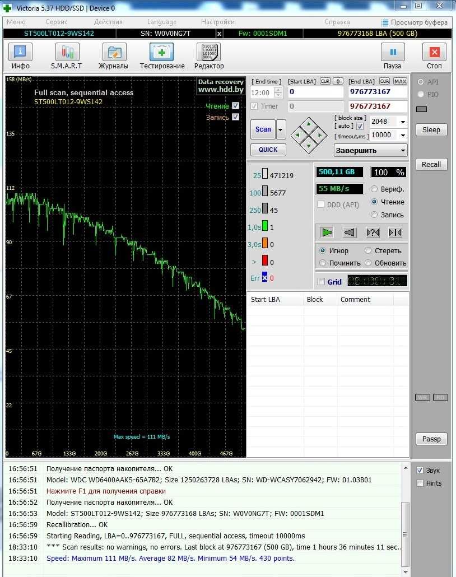456x577 pixels.
Task: Click the WR indicator button
Action: pos(422,397)
